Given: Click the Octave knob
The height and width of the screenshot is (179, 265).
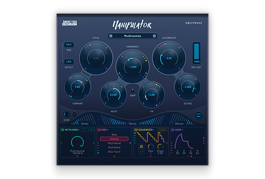Looking at the screenshot, I should (188, 87).
